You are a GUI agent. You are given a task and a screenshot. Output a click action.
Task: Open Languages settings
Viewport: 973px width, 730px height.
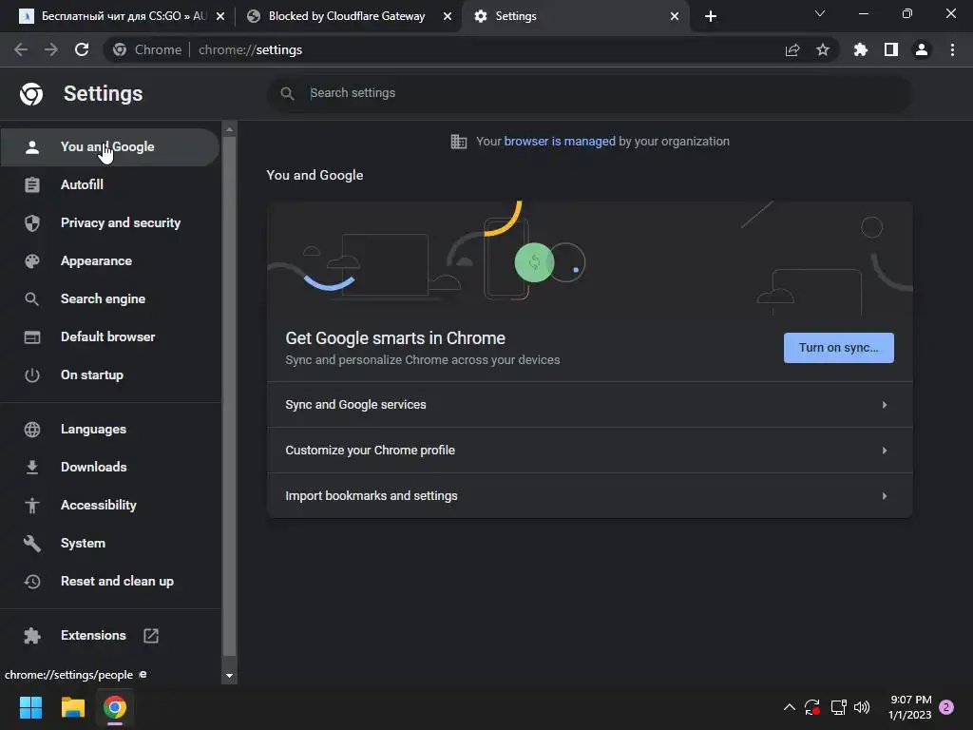110,429
